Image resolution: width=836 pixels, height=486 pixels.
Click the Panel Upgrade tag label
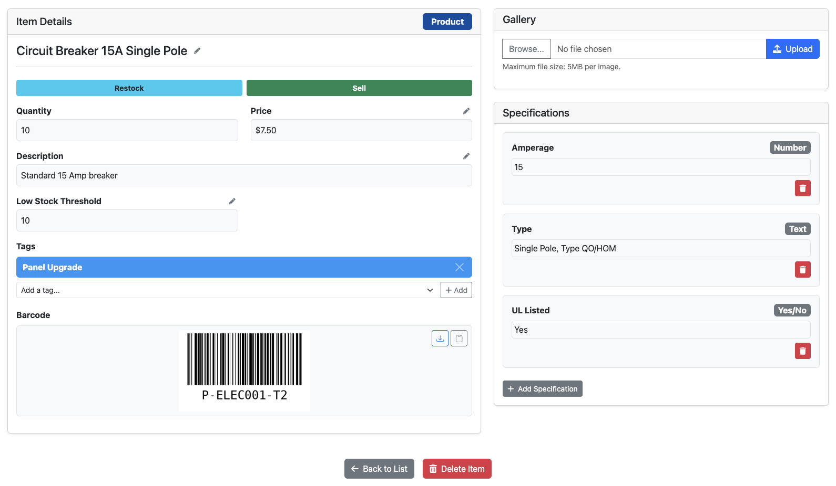tap(52, 267)
